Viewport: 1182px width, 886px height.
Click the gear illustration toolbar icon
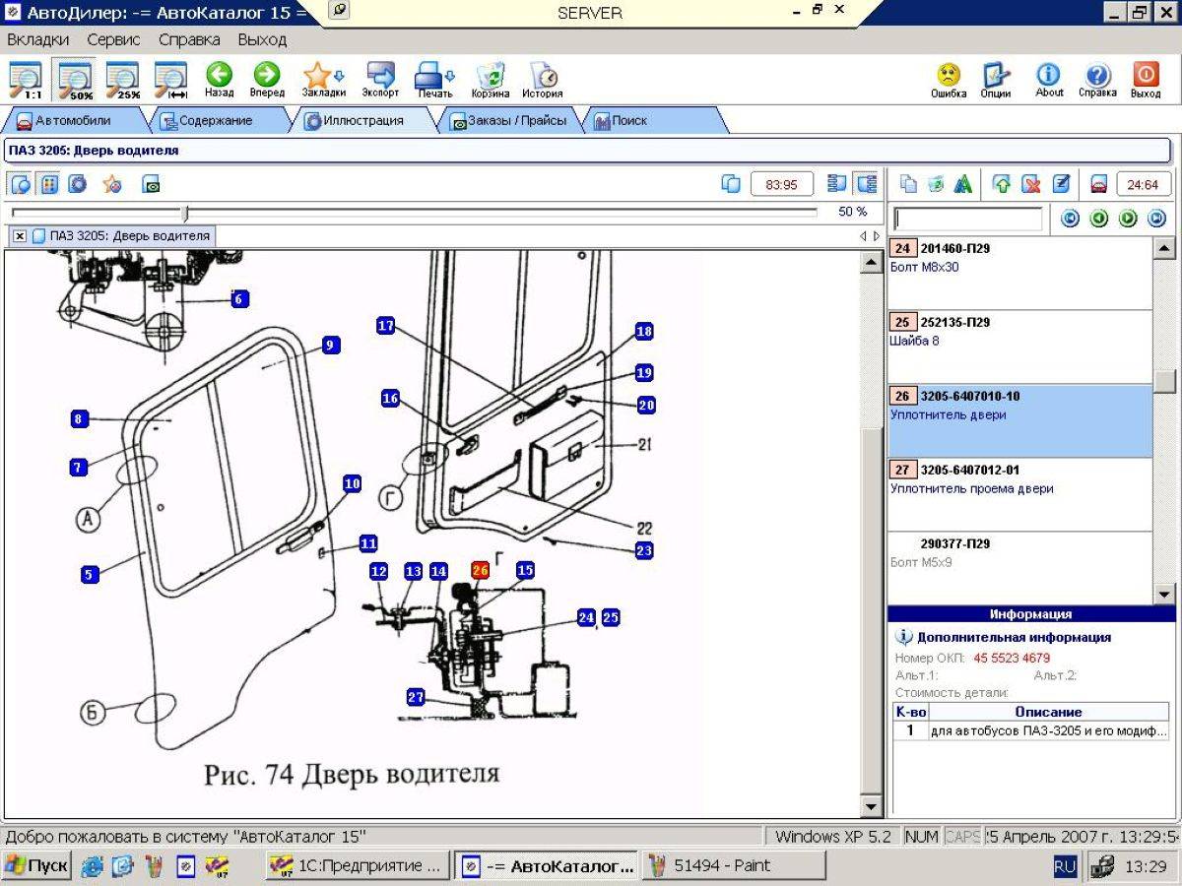[x=78, y=184]
